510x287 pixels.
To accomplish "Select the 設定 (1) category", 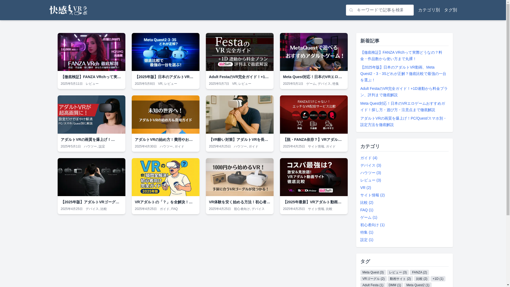I will tap(367, 240).
